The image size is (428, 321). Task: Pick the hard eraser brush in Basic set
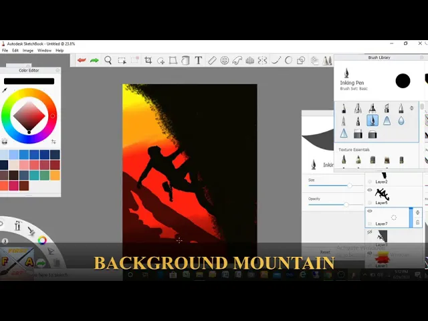pos(358,134)
